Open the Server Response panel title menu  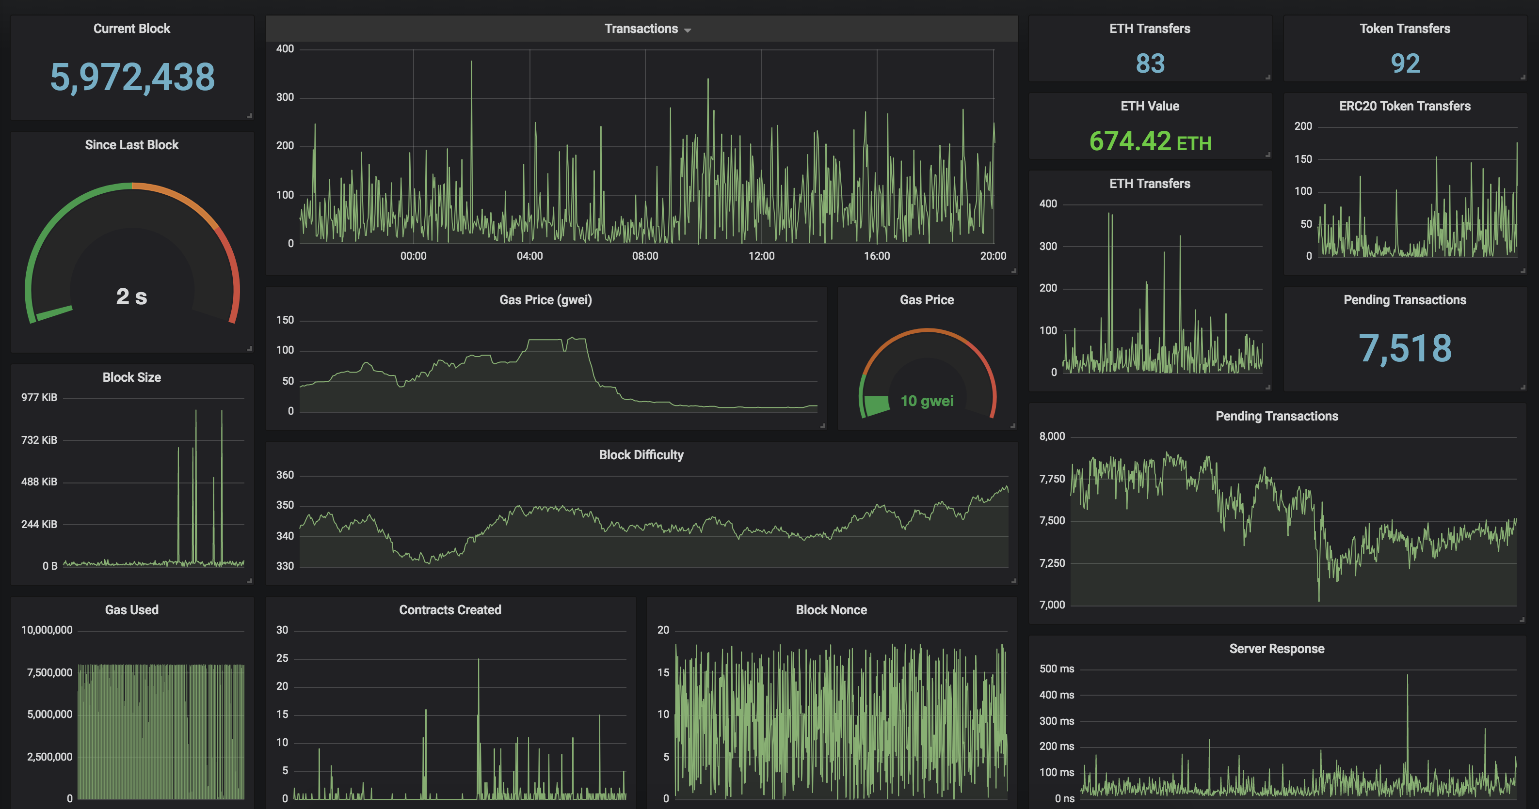1277,649
